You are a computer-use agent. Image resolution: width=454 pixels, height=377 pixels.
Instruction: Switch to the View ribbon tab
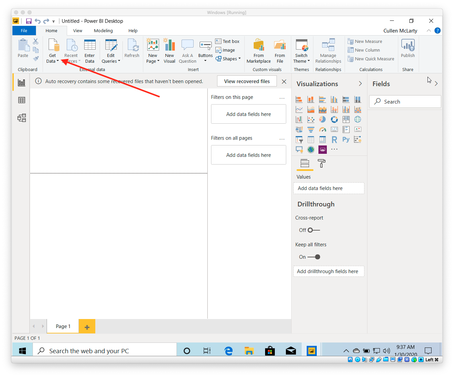pyautogui.click(x=78, y=30)
